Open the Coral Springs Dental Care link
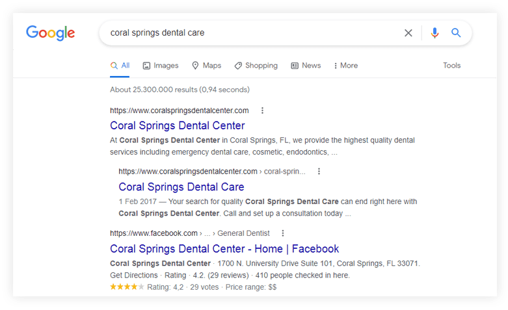 click(181, 187)
